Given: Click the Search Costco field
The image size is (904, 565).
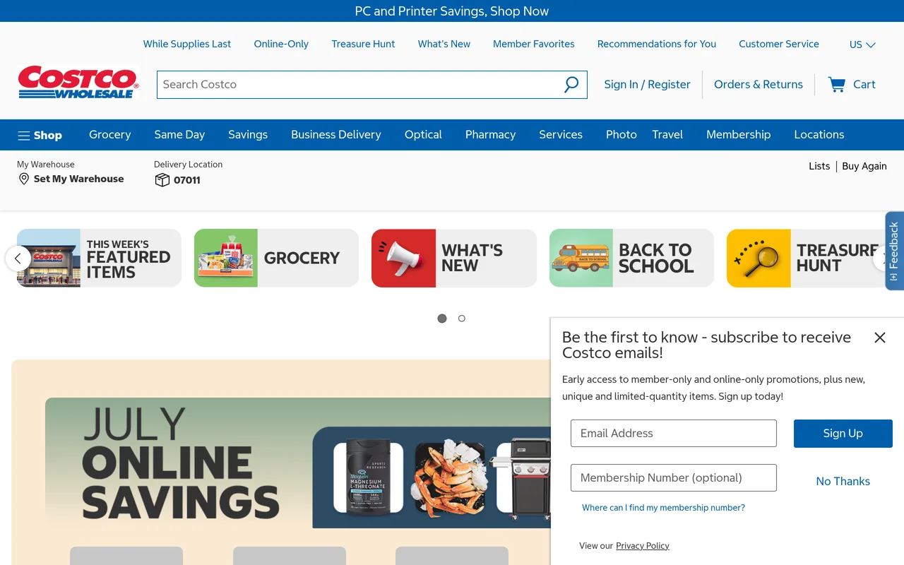Looking at the screenshot, I should point(360,85).
